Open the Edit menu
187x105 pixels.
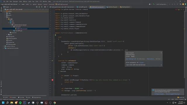point(7,1)
